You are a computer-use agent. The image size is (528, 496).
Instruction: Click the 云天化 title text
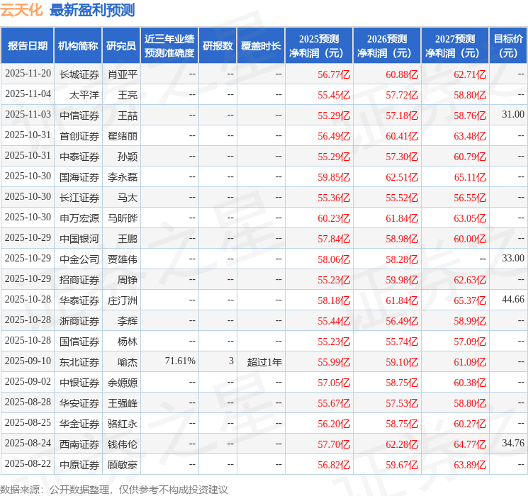point(21,10)
